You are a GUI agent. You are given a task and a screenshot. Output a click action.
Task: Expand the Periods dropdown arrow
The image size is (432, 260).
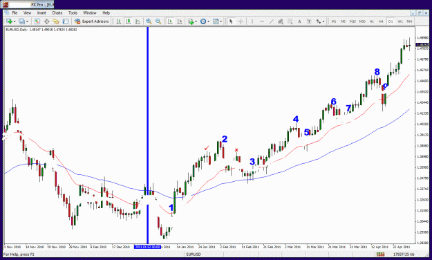coord(208,21)
